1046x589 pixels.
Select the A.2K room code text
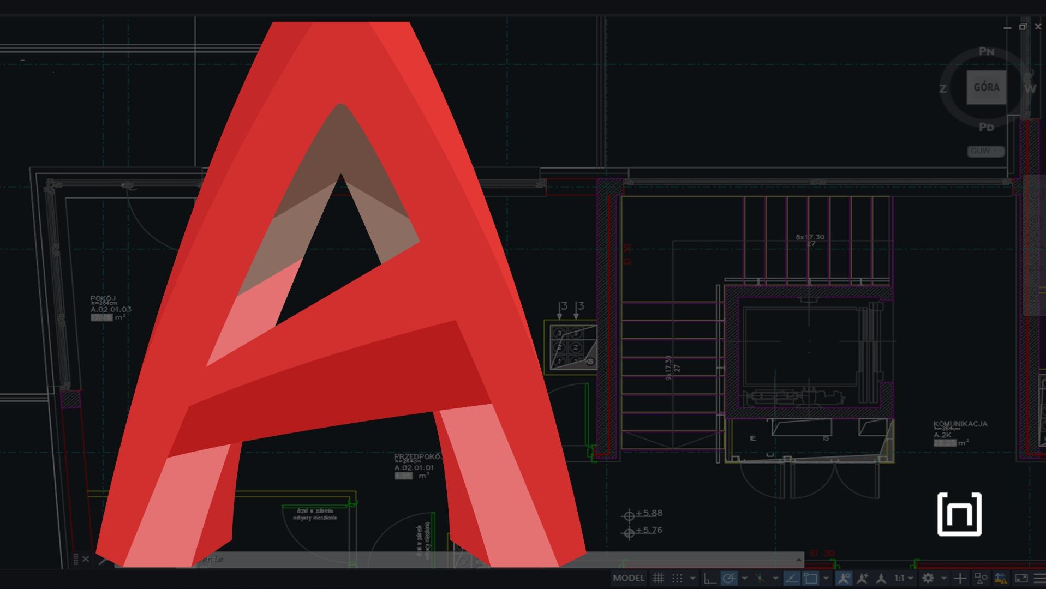[942, 435]
